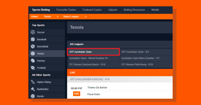Click the orange LIVE section header

point(120,73)
